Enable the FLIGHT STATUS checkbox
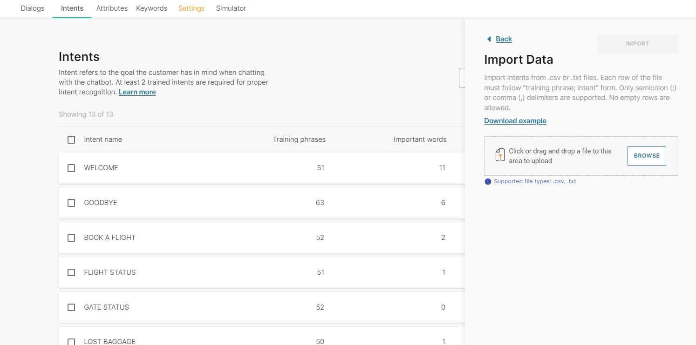 71,272
